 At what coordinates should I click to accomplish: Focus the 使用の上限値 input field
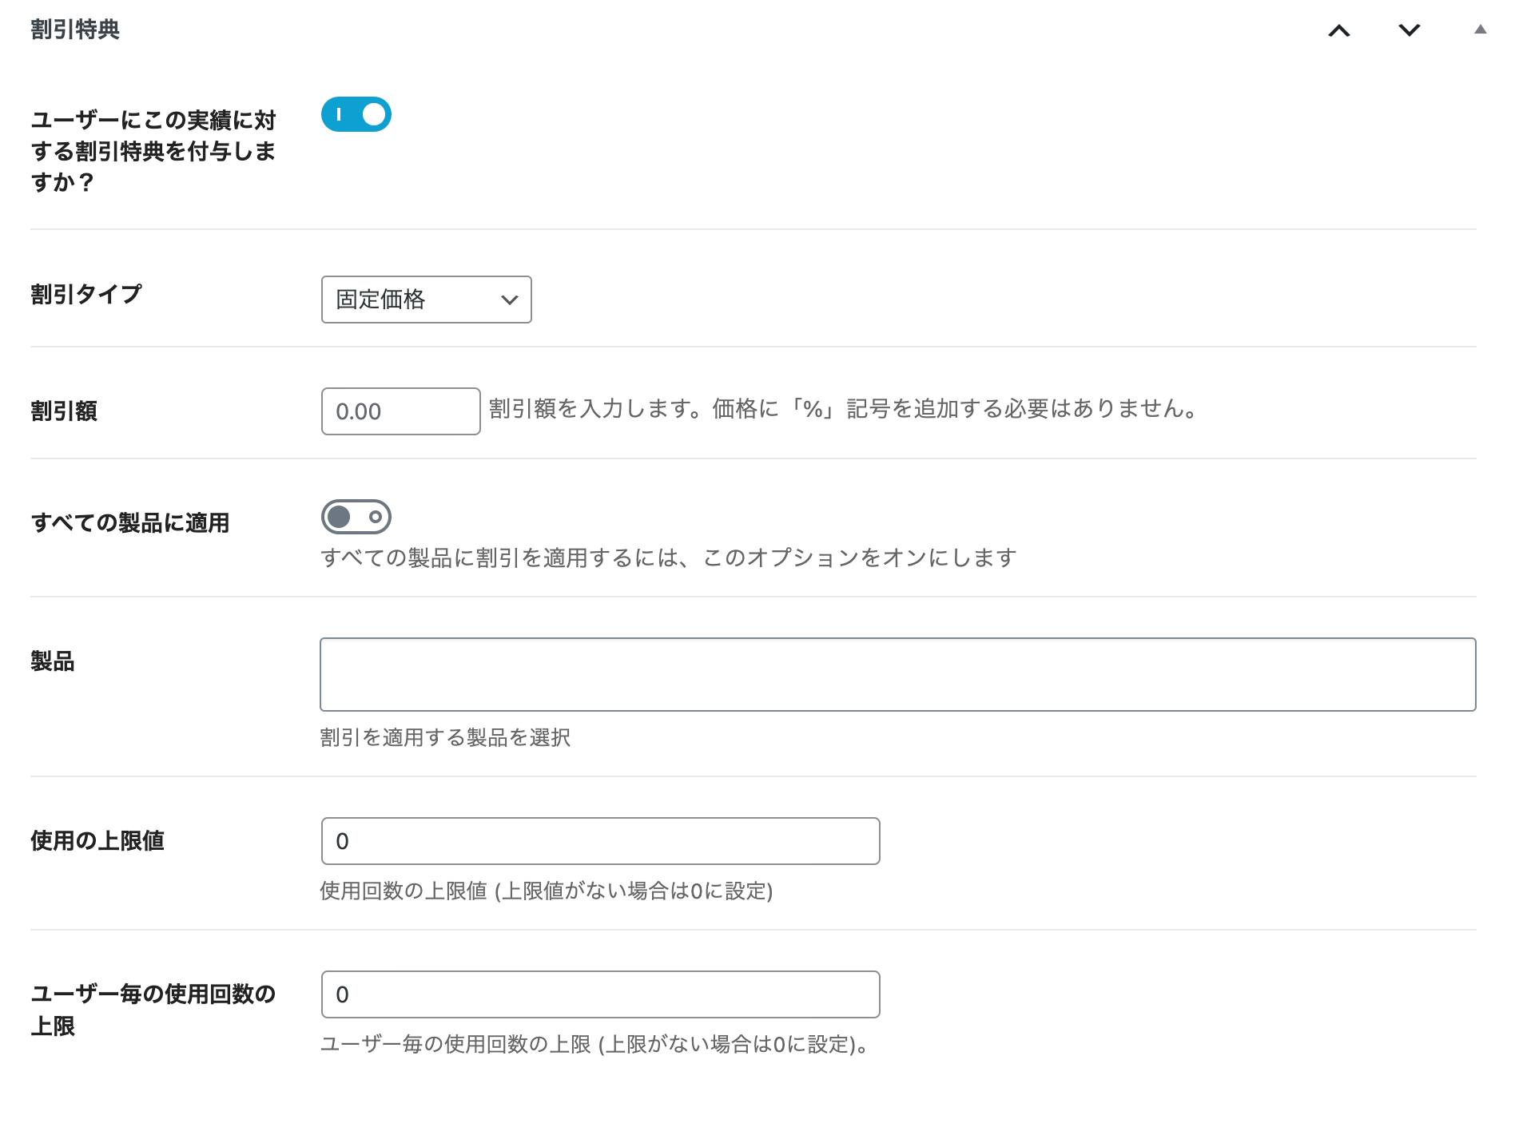600,841
